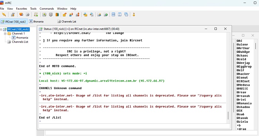Select nick @IRCnet in nick list
Image resolution: width=259 pixels, height=136 pixels.
pos(243,81)
